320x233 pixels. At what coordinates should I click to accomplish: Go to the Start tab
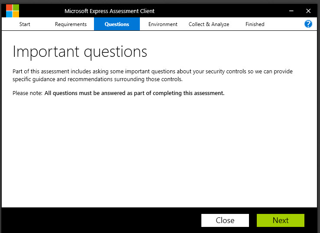click(x=25, y=24)
